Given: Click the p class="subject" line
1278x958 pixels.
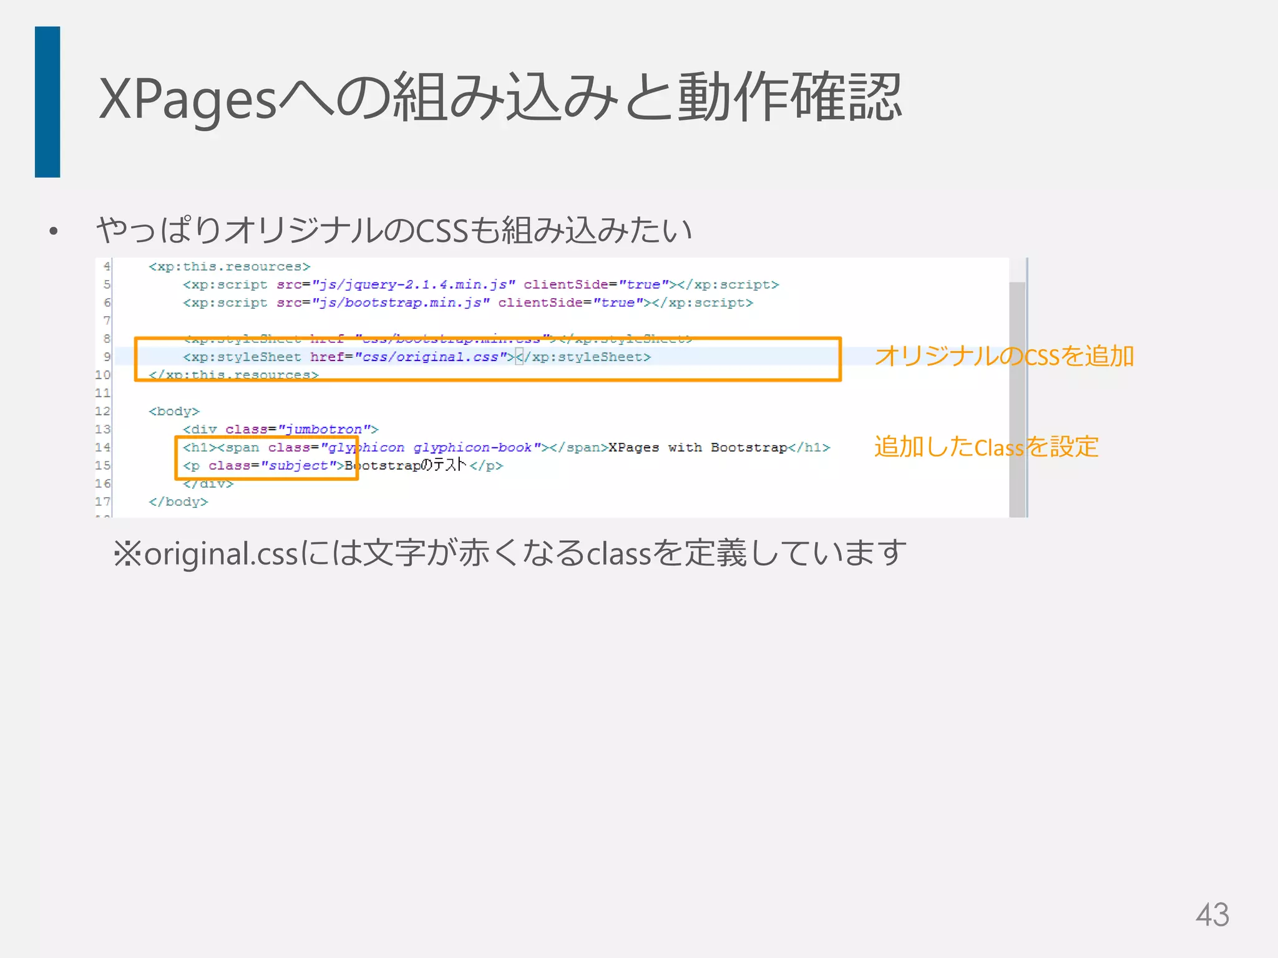Looking at the screenshot, I should click(x=343, y=465).
